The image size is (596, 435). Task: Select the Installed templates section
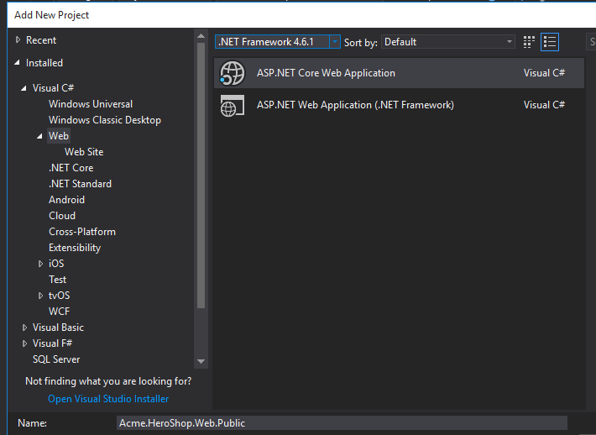[44, 63]
